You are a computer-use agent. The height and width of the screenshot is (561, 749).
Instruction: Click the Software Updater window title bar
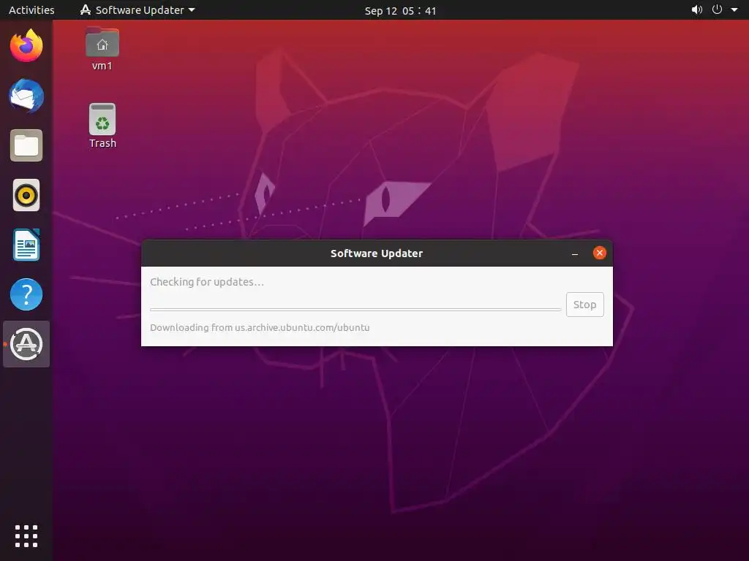(377, 253)
